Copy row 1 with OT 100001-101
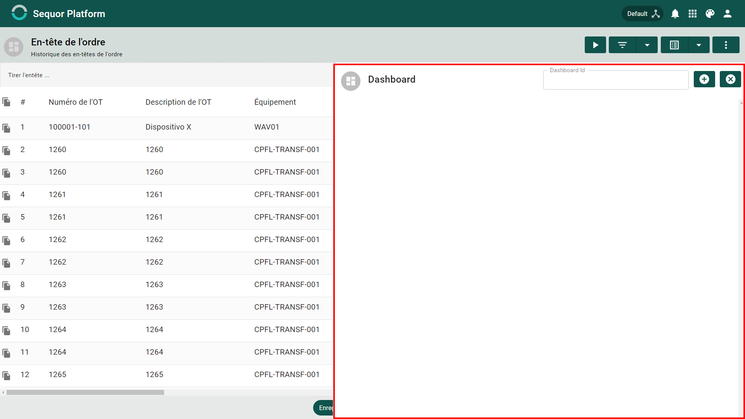745x419 pixels. click(x=7, y=128)
